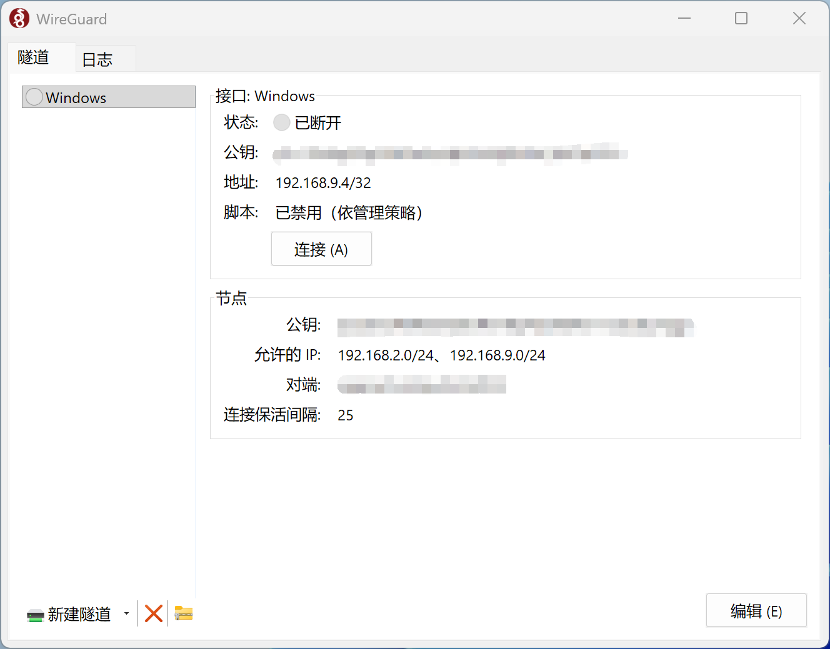Screen dimensions: 830x649
Task: Expand the 新建隧道 dropdown arrow
Action: (126, 613)
